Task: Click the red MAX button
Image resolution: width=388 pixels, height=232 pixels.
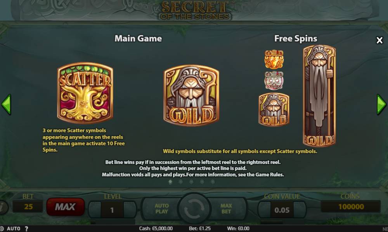Action: (65, 206)
